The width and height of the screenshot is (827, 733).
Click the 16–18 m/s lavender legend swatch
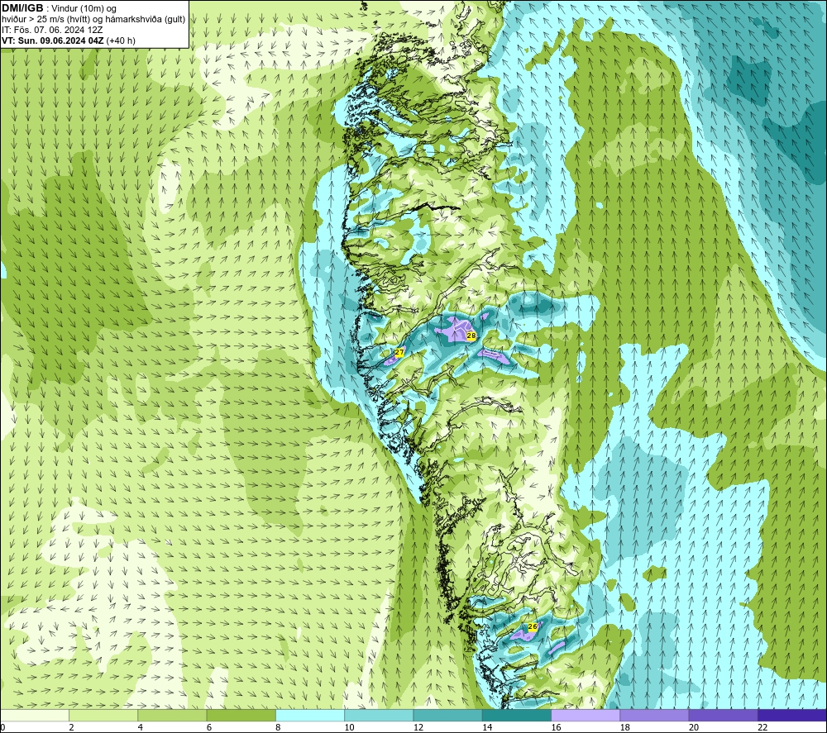coord(586,715)
